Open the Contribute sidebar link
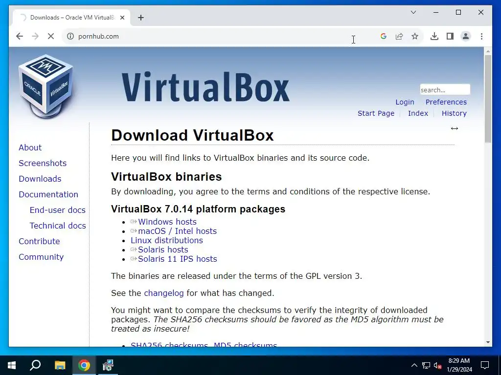 click(x=39, y=241)
